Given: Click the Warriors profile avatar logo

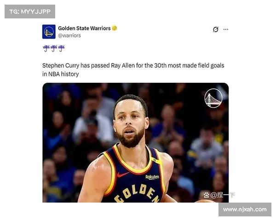Looking at the screenshot, I should point(49,32).
